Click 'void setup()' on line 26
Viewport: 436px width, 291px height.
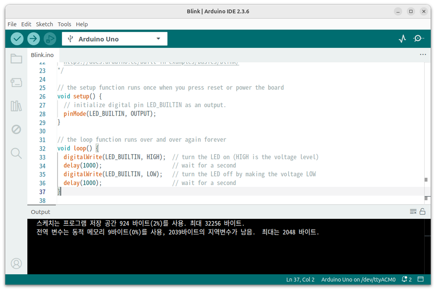click(76, 96)
